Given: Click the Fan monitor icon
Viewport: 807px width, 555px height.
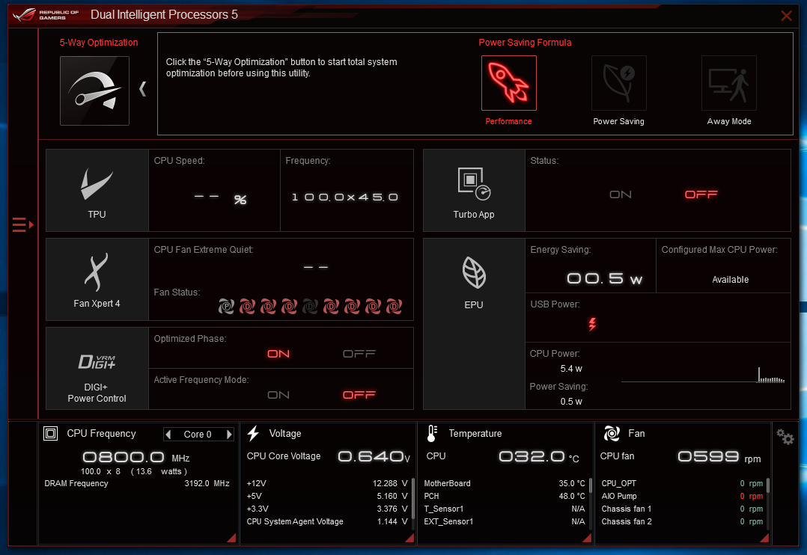Looking at the screenshot, I should point(612,434).
